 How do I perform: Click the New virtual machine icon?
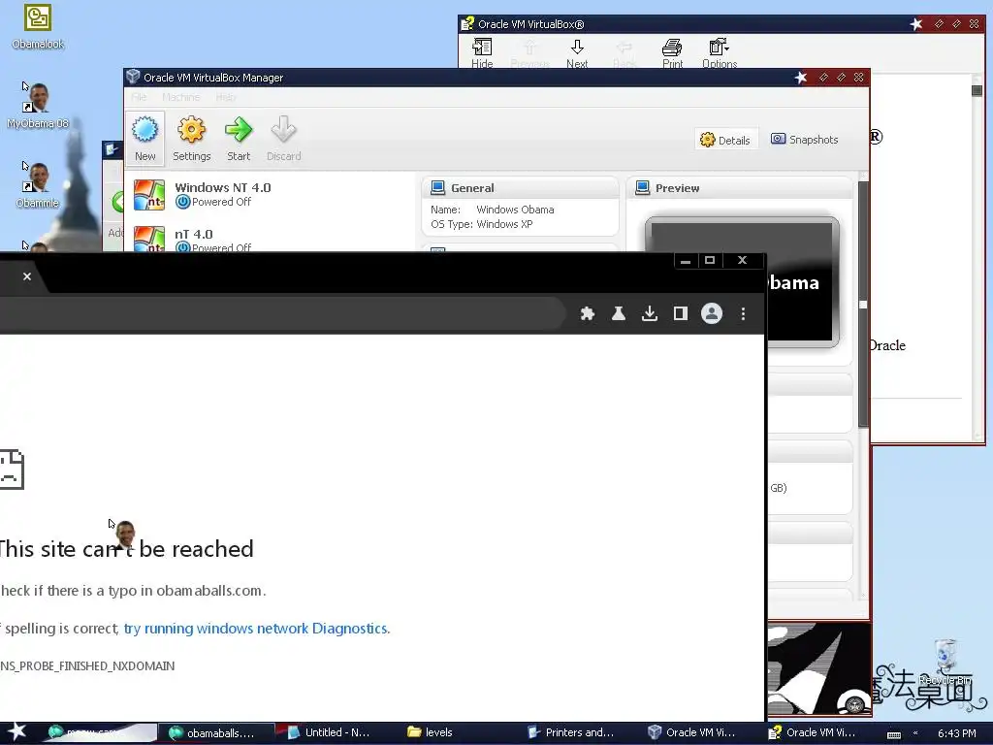tap(145, 138)
